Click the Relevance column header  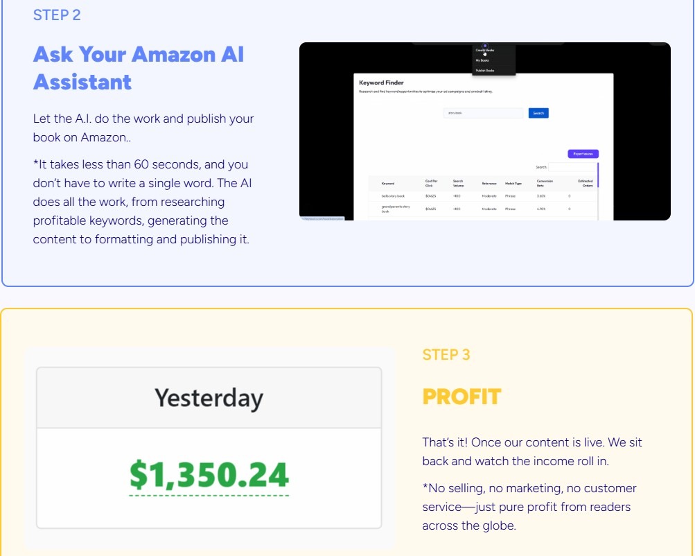(x=489, y=184)
